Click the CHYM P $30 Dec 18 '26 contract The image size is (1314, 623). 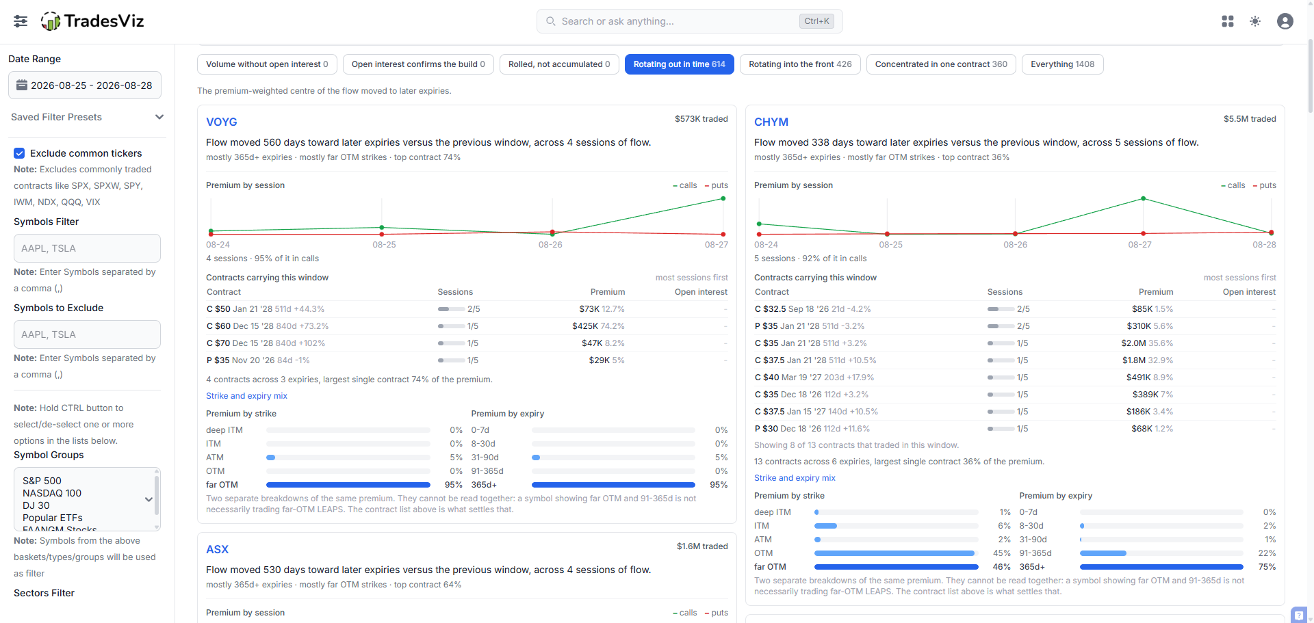[x=812, y=429]
